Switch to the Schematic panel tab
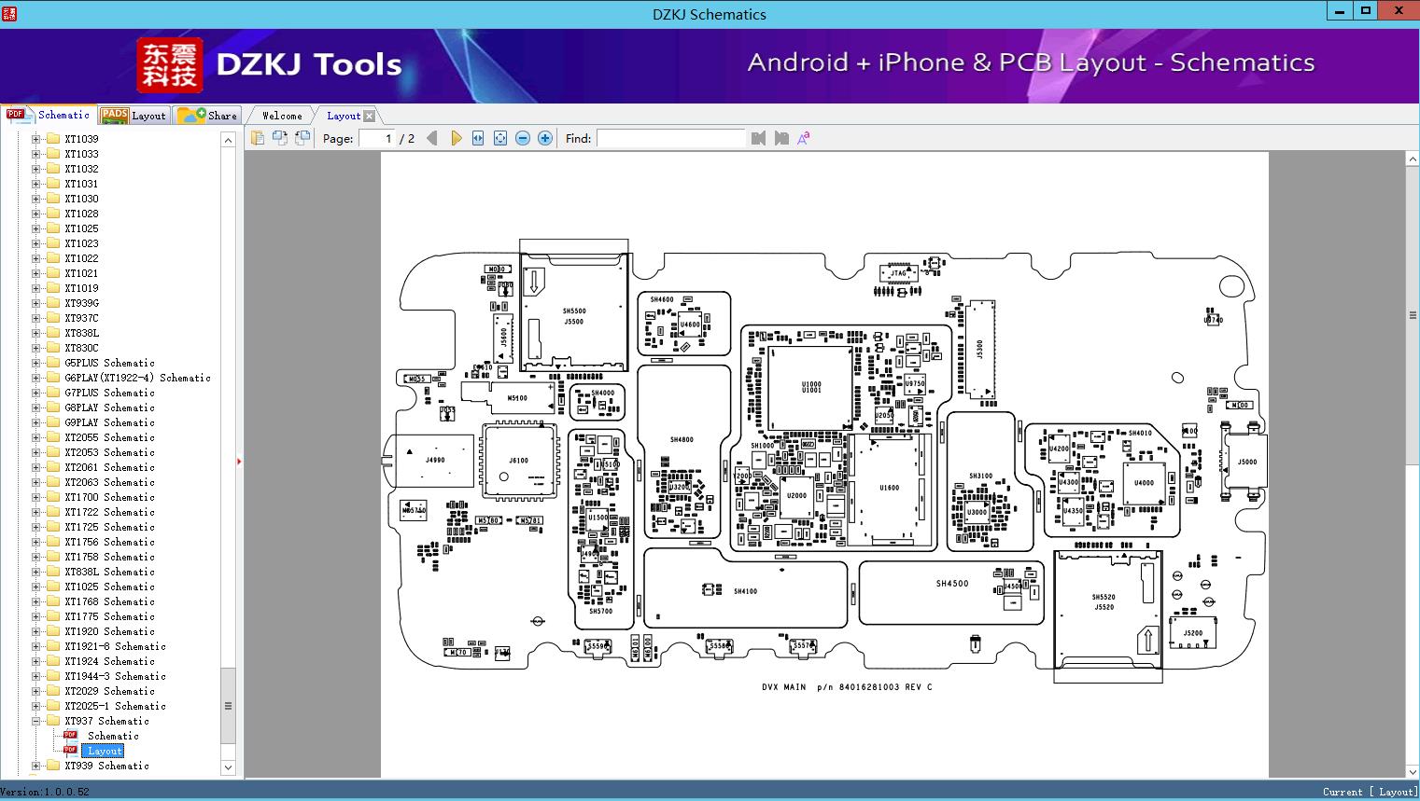 point(49,115)
